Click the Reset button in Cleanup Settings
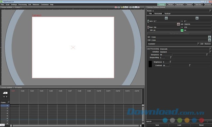The width and height of the screenshot is (212, 127). click(x=201, y=125)
